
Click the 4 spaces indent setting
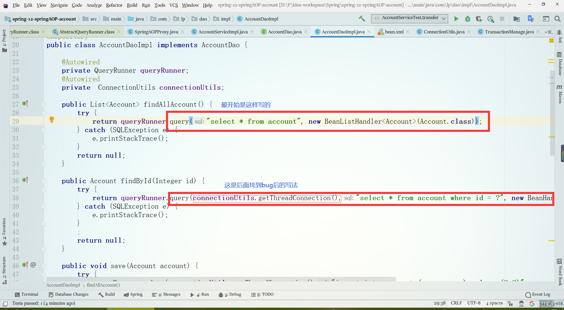[494, 303]
